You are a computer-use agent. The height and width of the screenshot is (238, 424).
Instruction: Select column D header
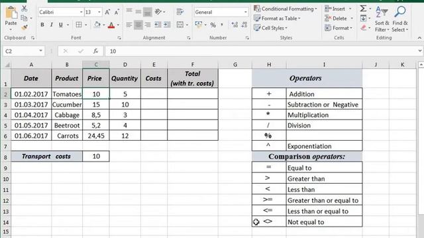click(125, 65)
